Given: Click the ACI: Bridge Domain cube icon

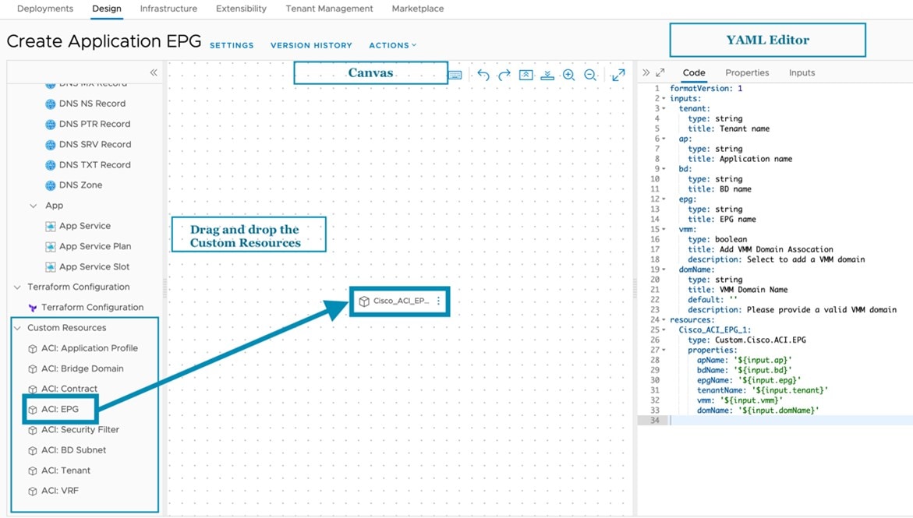Looking at the screenshot, I should 33,369.
